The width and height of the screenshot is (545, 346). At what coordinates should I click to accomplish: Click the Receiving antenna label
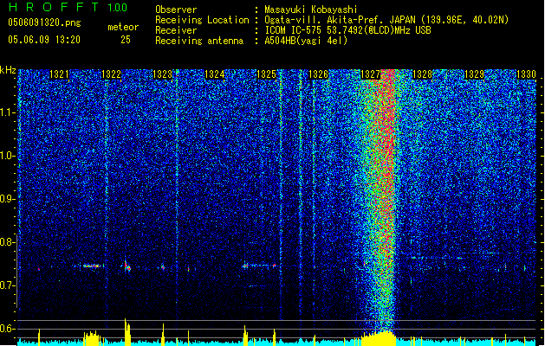click(199, 41)
